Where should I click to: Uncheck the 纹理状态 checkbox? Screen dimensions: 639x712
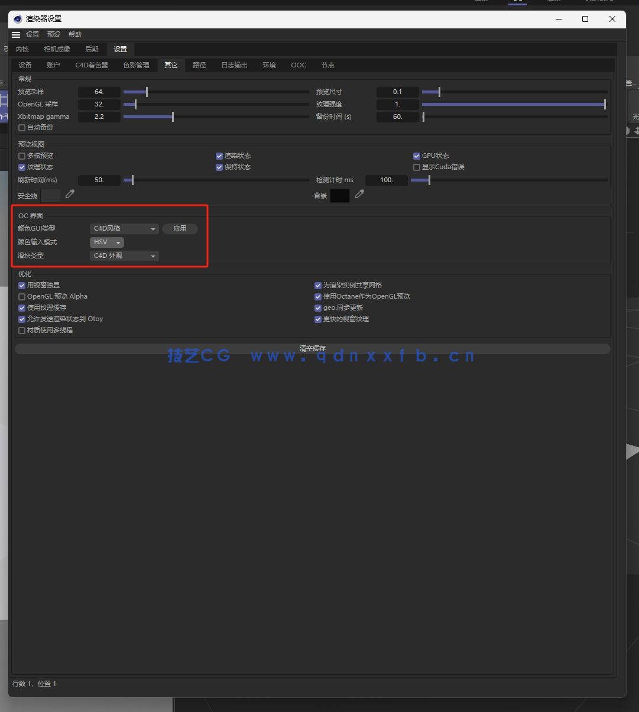coord(22,167)
